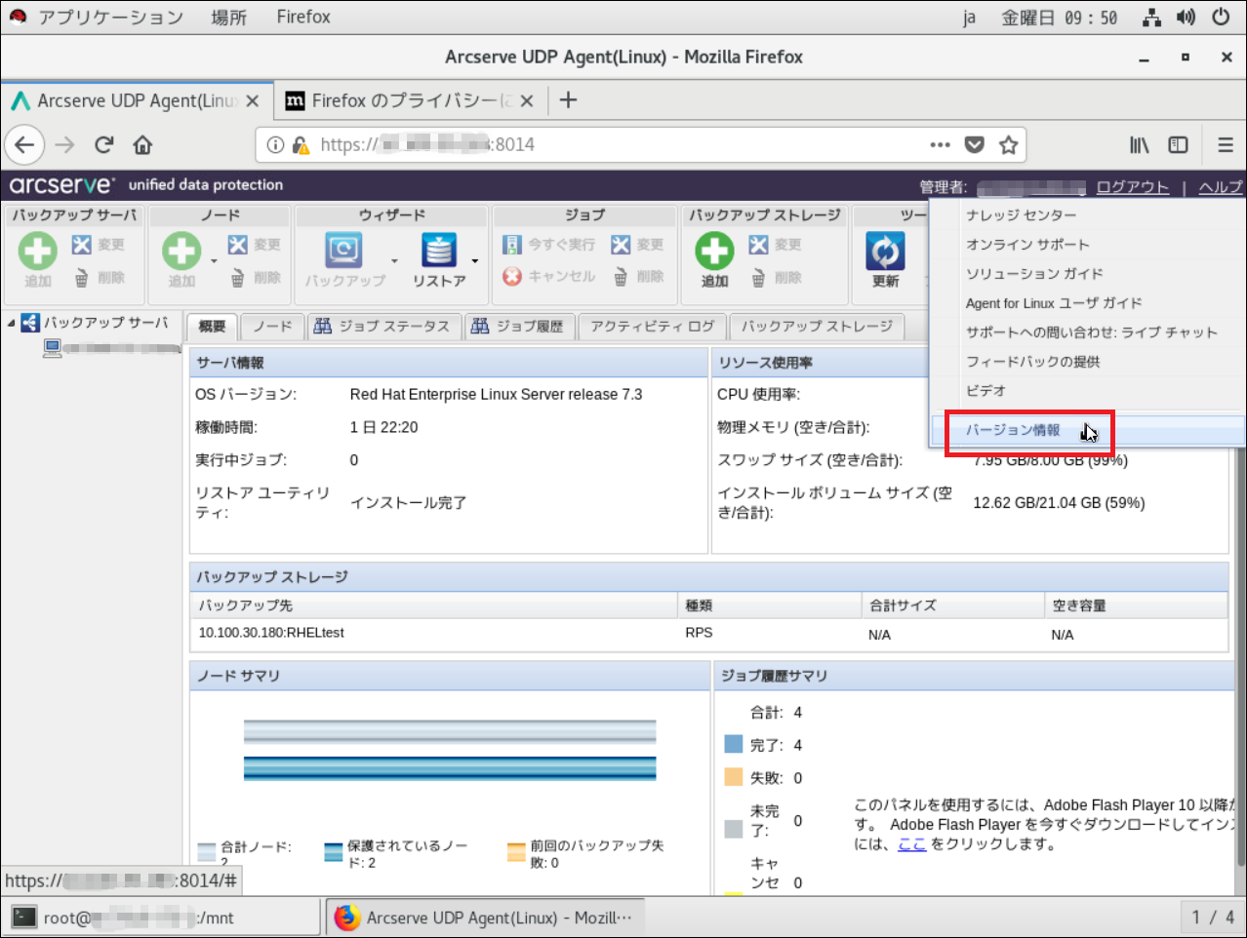Image resolution: width=1247 pixels, height=938 pixels.
Task: Toggle the Firefox sidebar icon
Action: coord(1179,145)
